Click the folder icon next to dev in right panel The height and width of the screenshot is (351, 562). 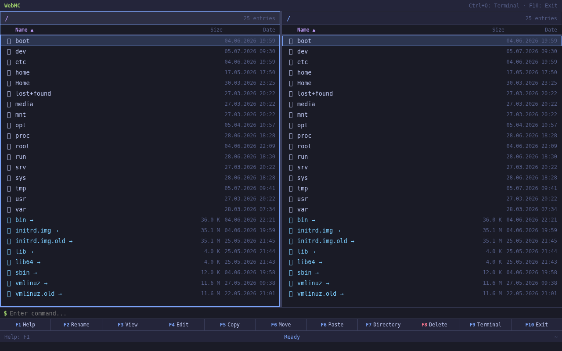click(291, 51)
